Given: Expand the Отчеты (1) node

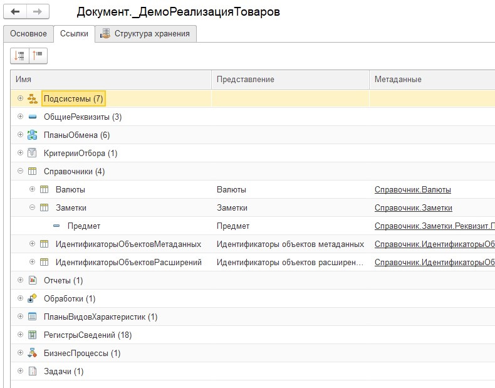Looking at the screenshot, I should 20,280.
